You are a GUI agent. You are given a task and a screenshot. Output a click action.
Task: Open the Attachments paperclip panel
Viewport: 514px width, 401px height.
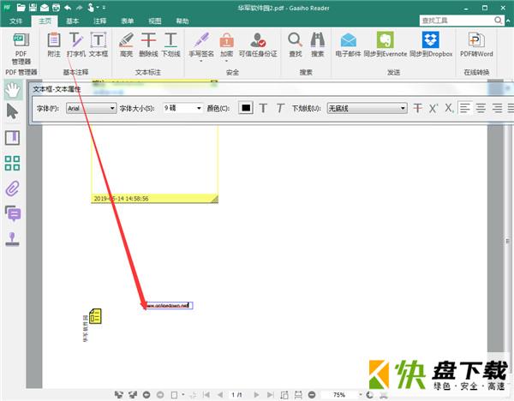[13, 189]
